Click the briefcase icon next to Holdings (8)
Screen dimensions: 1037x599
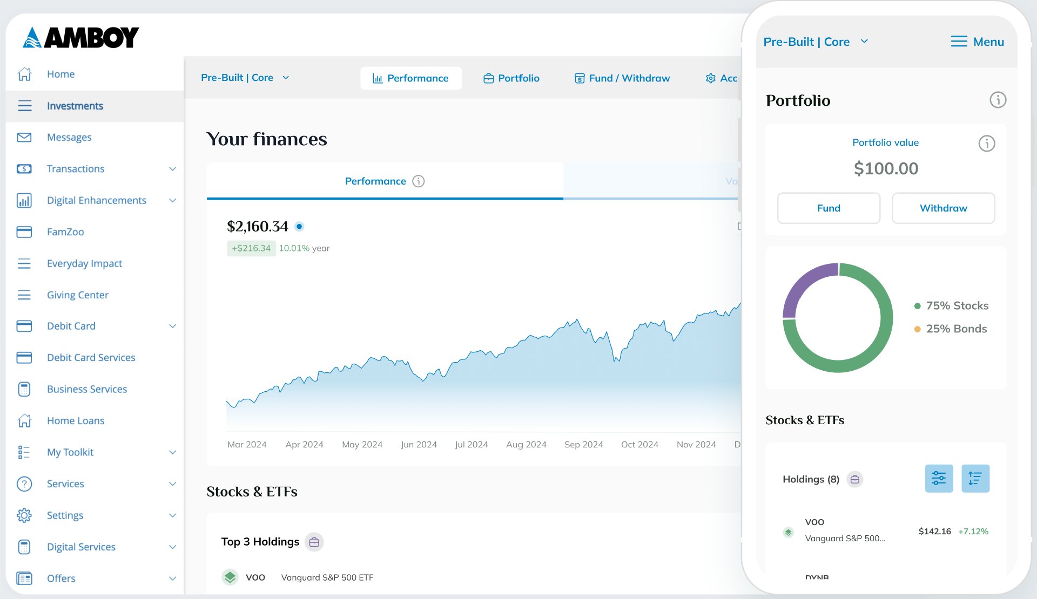pos(854,479)
